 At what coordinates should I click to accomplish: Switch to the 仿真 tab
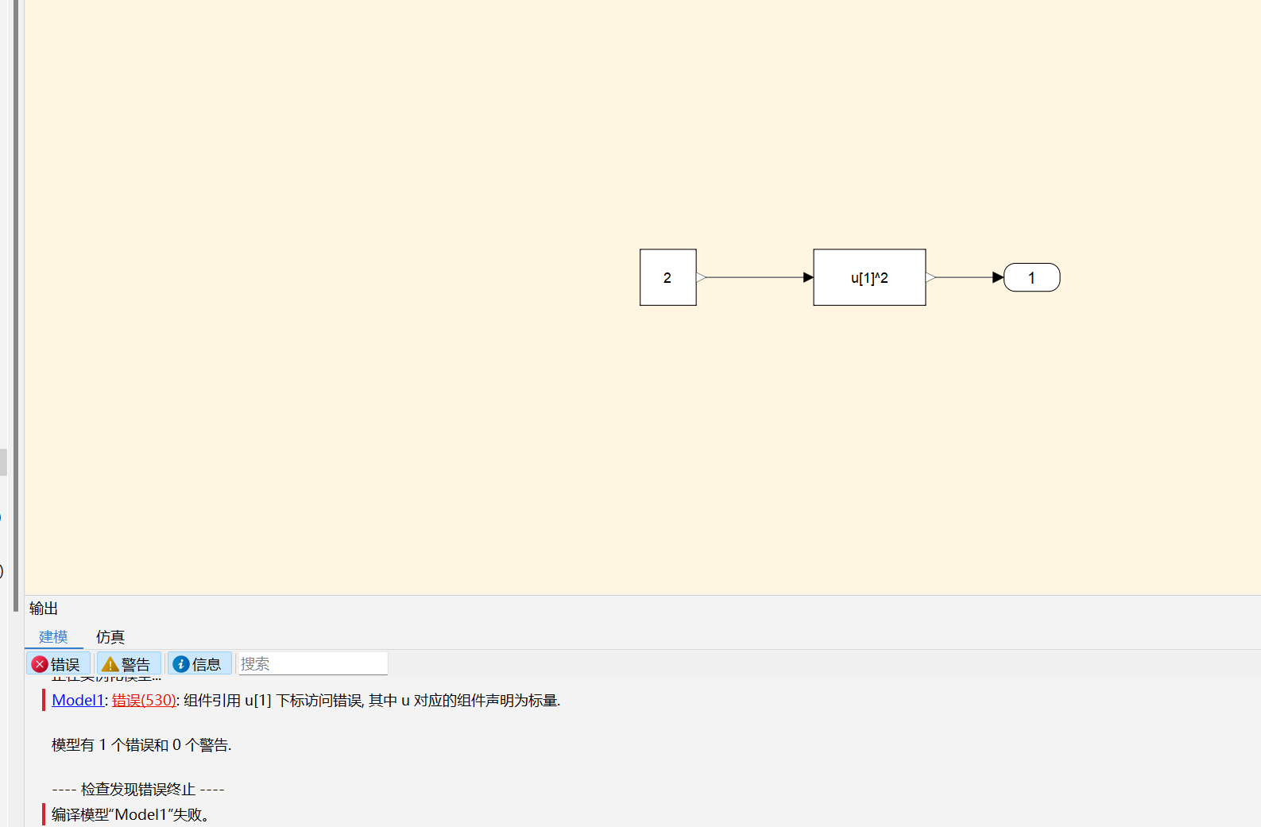110,636
